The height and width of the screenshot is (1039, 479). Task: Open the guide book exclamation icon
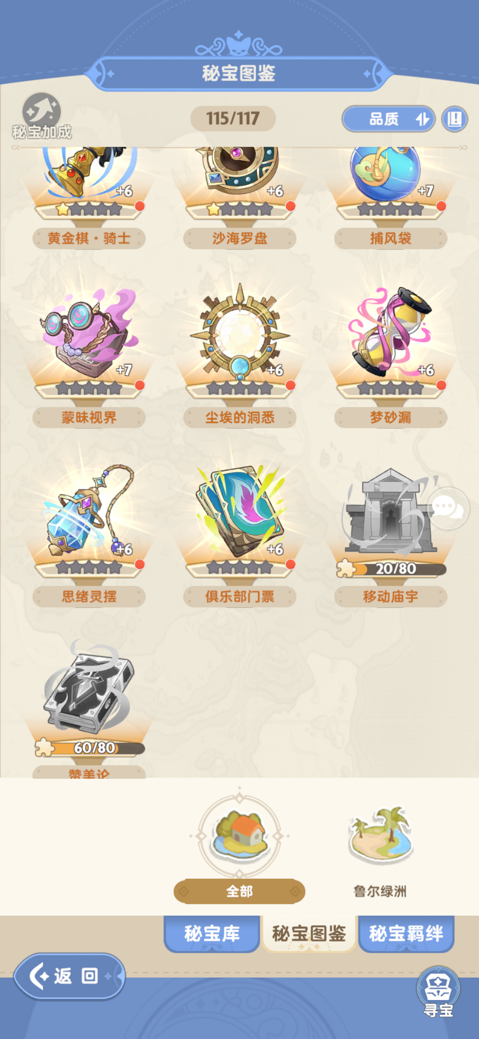tap(454, 119)
